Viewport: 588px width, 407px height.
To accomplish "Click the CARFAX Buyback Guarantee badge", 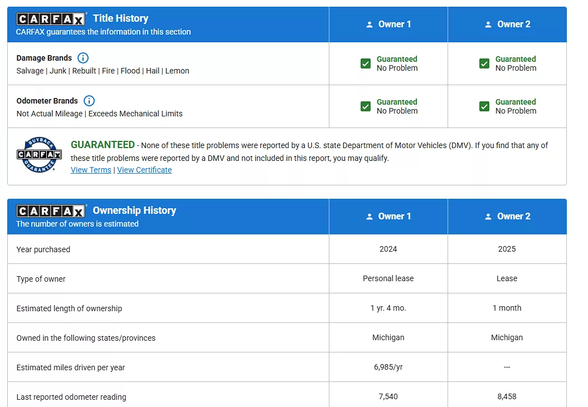I will pos(38,154).
